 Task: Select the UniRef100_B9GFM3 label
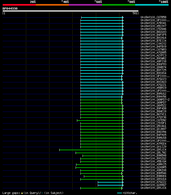click(153, 64)
